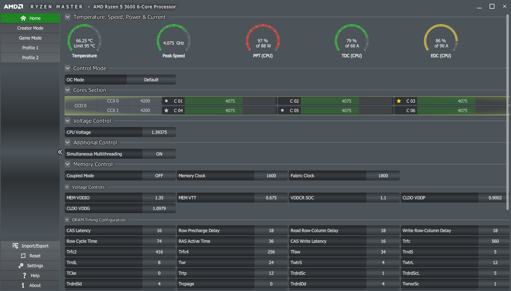Viewport: 511px width, 291px height.
Task: Select the Profile 1 tab
Action: click(30, 48)
